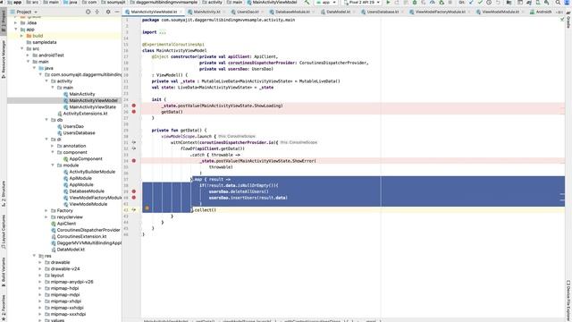This screenshot has height=322, width=572.
Task: Select ApiClient in project tree
Action: coord(66,224)
